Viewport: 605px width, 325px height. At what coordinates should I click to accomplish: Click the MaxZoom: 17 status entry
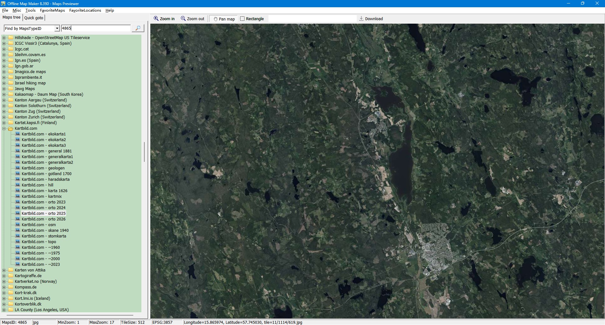pos(102,322)
